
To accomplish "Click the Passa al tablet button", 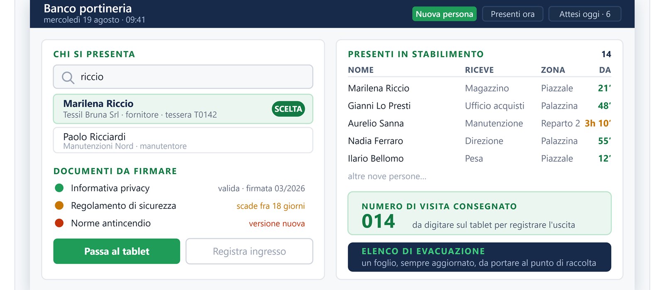I will pos(117,251).
